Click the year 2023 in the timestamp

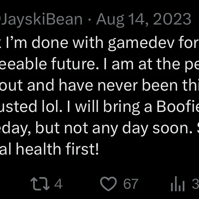(x=172, y=19)
